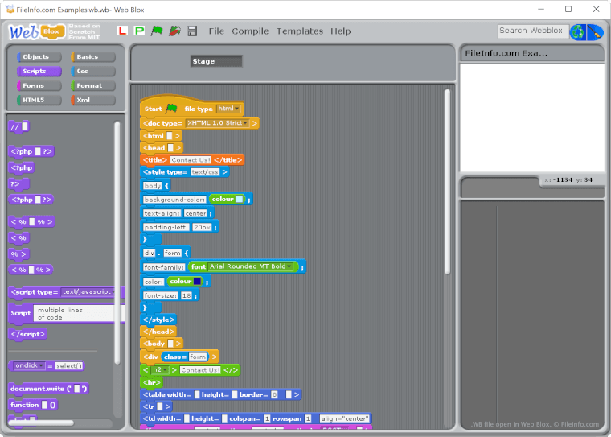Click the Search Webblox field
611x437 pixels.
(x=531, y=31)
